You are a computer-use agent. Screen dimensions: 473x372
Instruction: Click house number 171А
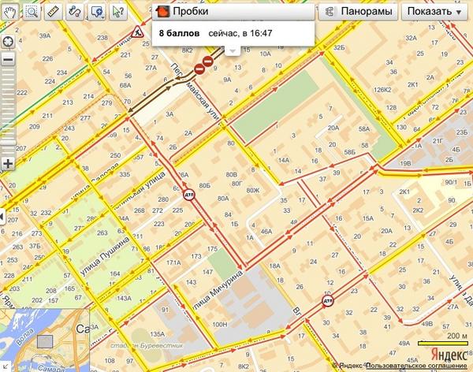tap(173, 262)
